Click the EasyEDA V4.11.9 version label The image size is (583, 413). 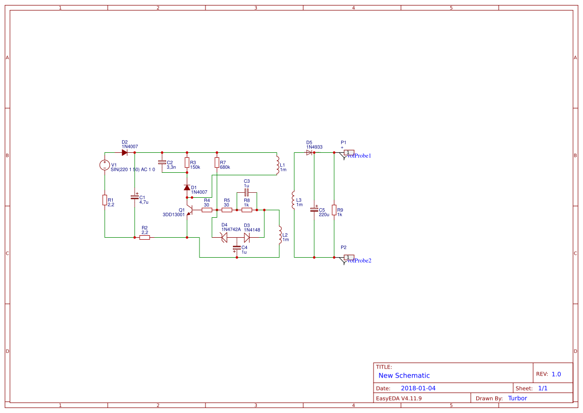coord(398,398)
